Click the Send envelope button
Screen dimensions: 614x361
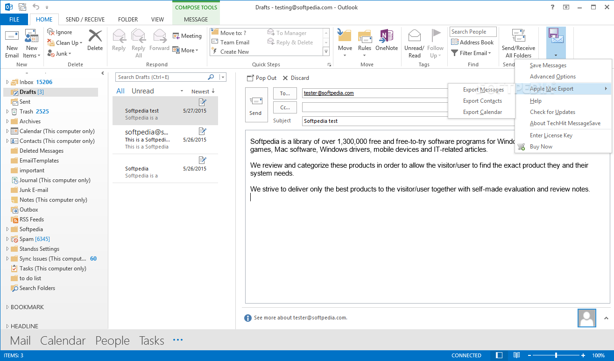(x=256, y=105)
